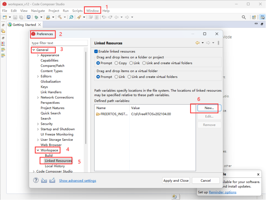Click the Preferences help question mark icon
This screenshot has width=266, height=200.
coord(36,180)
